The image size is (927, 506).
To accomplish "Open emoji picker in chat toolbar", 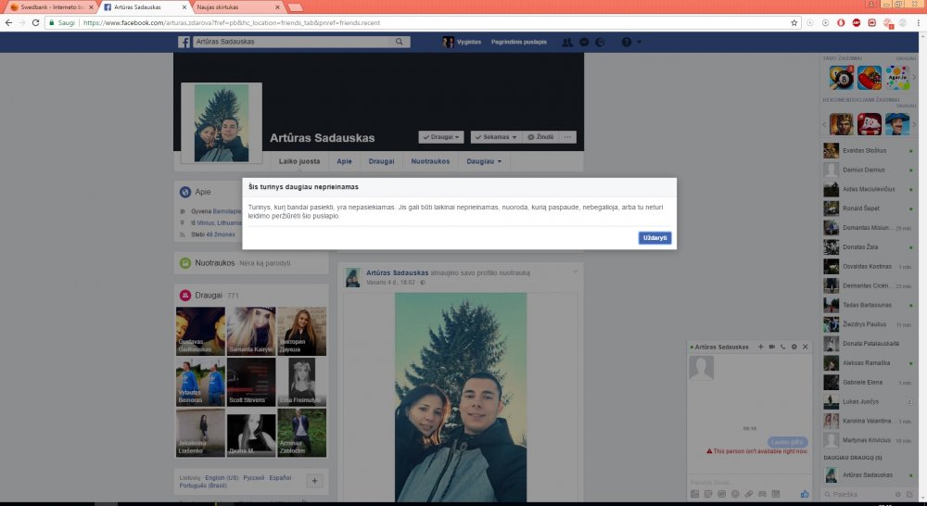I will click(735, 494).
